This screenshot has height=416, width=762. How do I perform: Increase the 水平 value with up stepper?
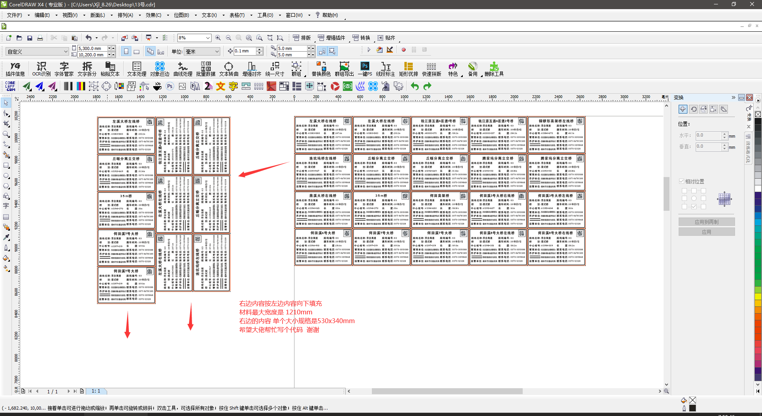point(724,133)
